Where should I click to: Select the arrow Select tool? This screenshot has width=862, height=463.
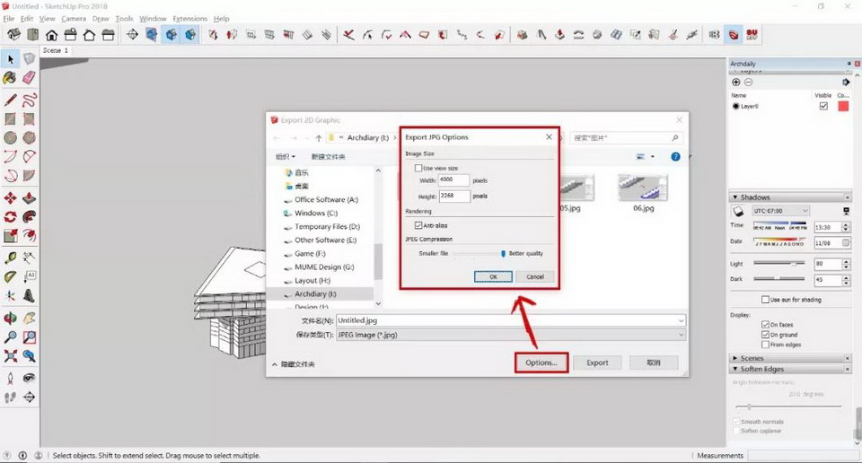pyautogui.click(x=10, y=59)
